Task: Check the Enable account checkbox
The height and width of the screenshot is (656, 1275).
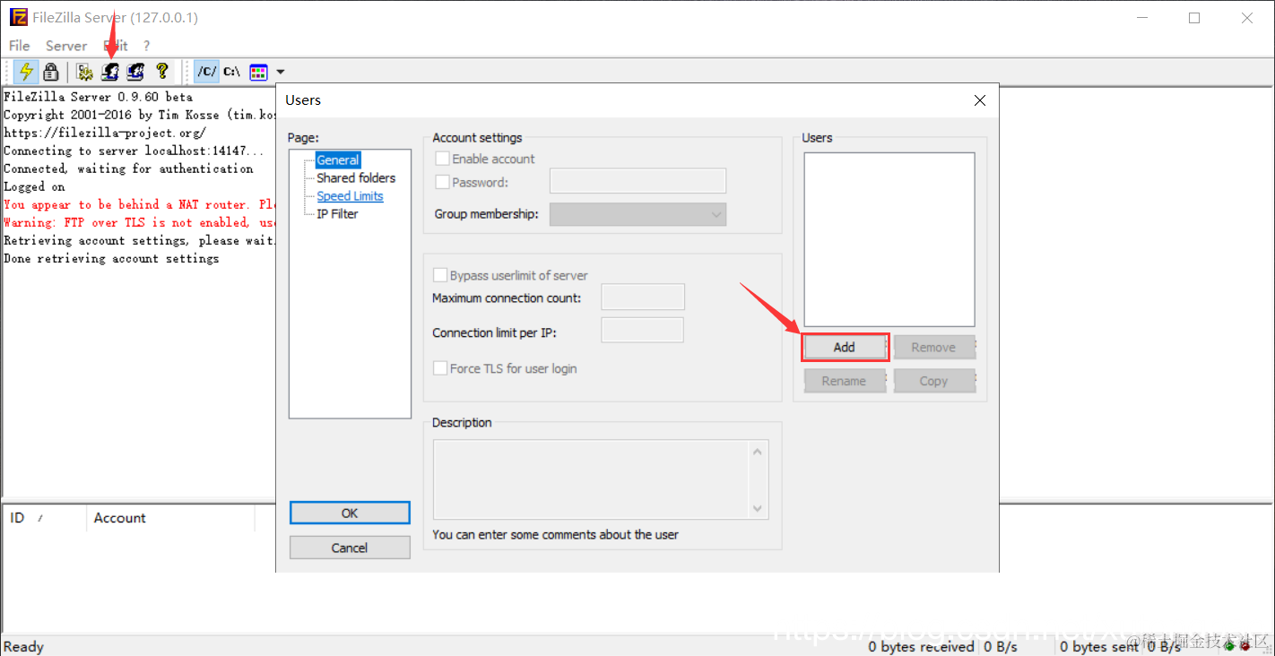Action: pos(442,159)
